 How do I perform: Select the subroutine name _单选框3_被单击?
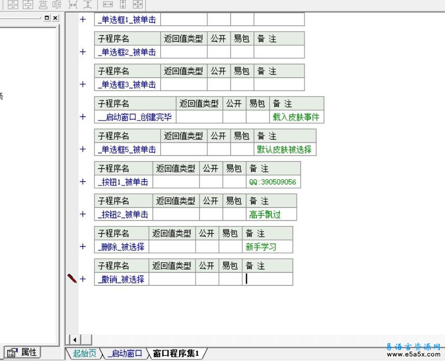pos(127,85)
